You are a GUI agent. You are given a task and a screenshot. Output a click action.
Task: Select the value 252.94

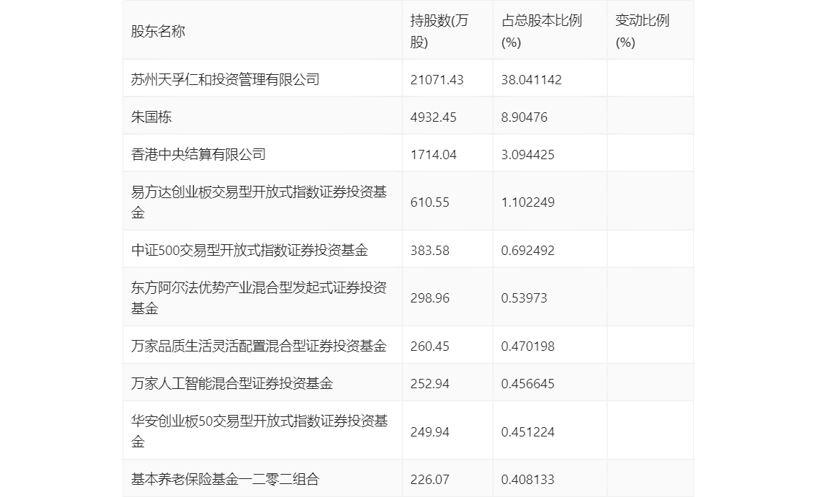tap(429, 384)
